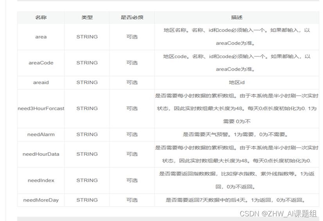Image resolution: width=323 pixels, height=221 pixels.
Task: Select the area parameter name cell
Action: pos(41,37)
